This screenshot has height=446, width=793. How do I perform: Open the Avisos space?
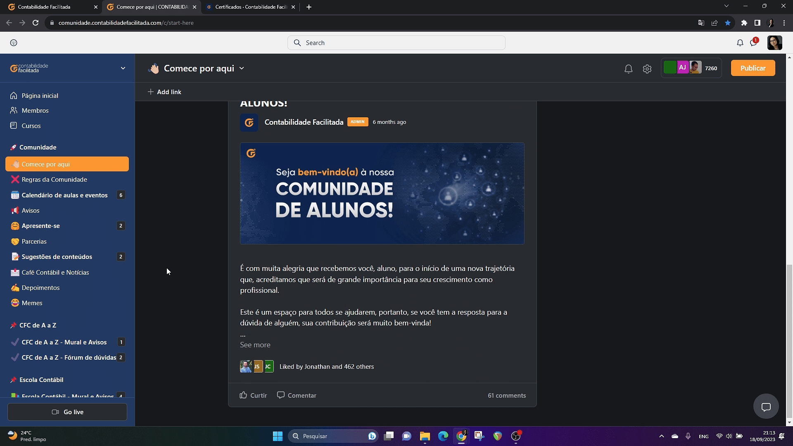[x=67, y=210]
